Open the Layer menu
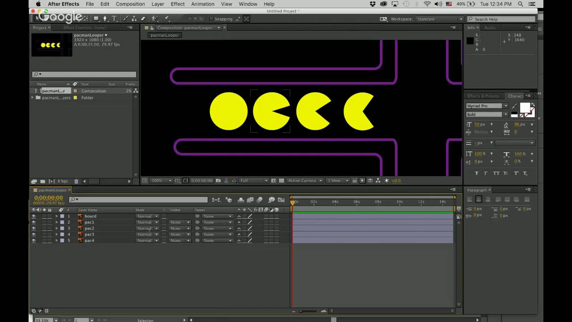The width and height of the screenshot is (572, 322). pyautogui.click(x=158, y=4)
